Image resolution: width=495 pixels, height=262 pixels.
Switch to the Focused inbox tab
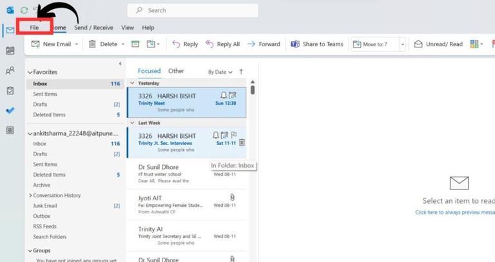tap(150, 71)
